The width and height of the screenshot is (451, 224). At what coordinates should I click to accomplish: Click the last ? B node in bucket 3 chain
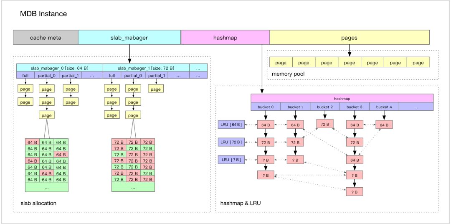click(355, 192)
